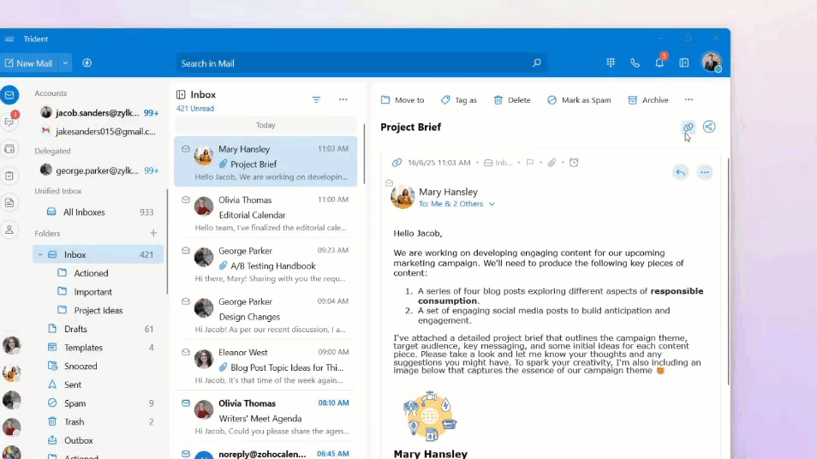The image size is (817, 459).
Task: Open the Spam folder
Action: click(x=98, y=403)
